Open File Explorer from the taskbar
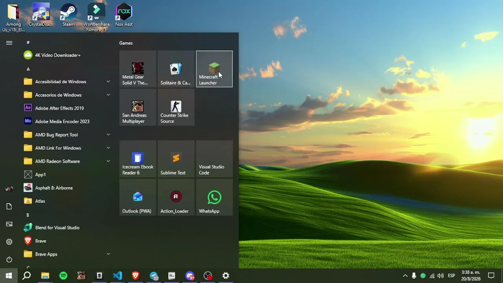 pyautogui.click(x=45, y=276)
